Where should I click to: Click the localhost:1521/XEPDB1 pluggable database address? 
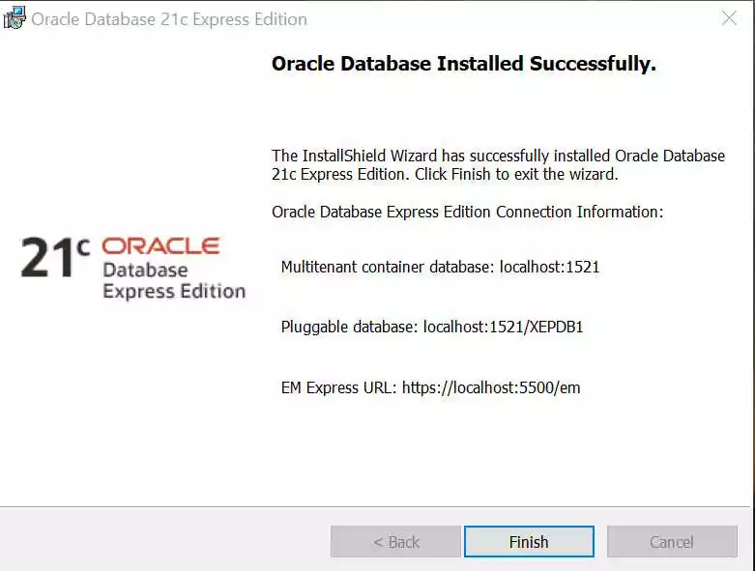pyautogui.click(x=503, y=328)
